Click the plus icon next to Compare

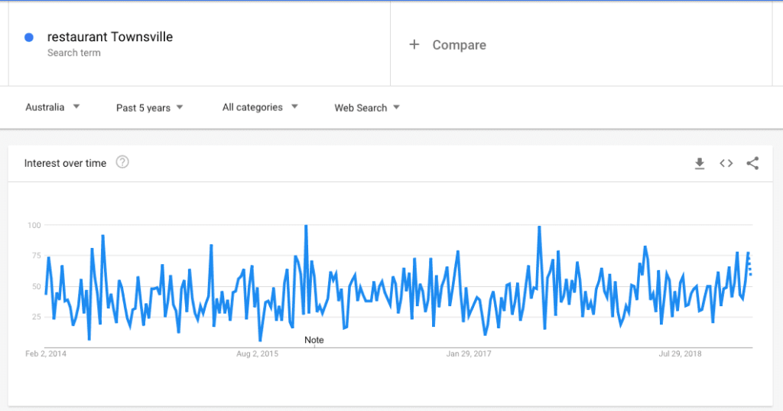coord(414,44)
